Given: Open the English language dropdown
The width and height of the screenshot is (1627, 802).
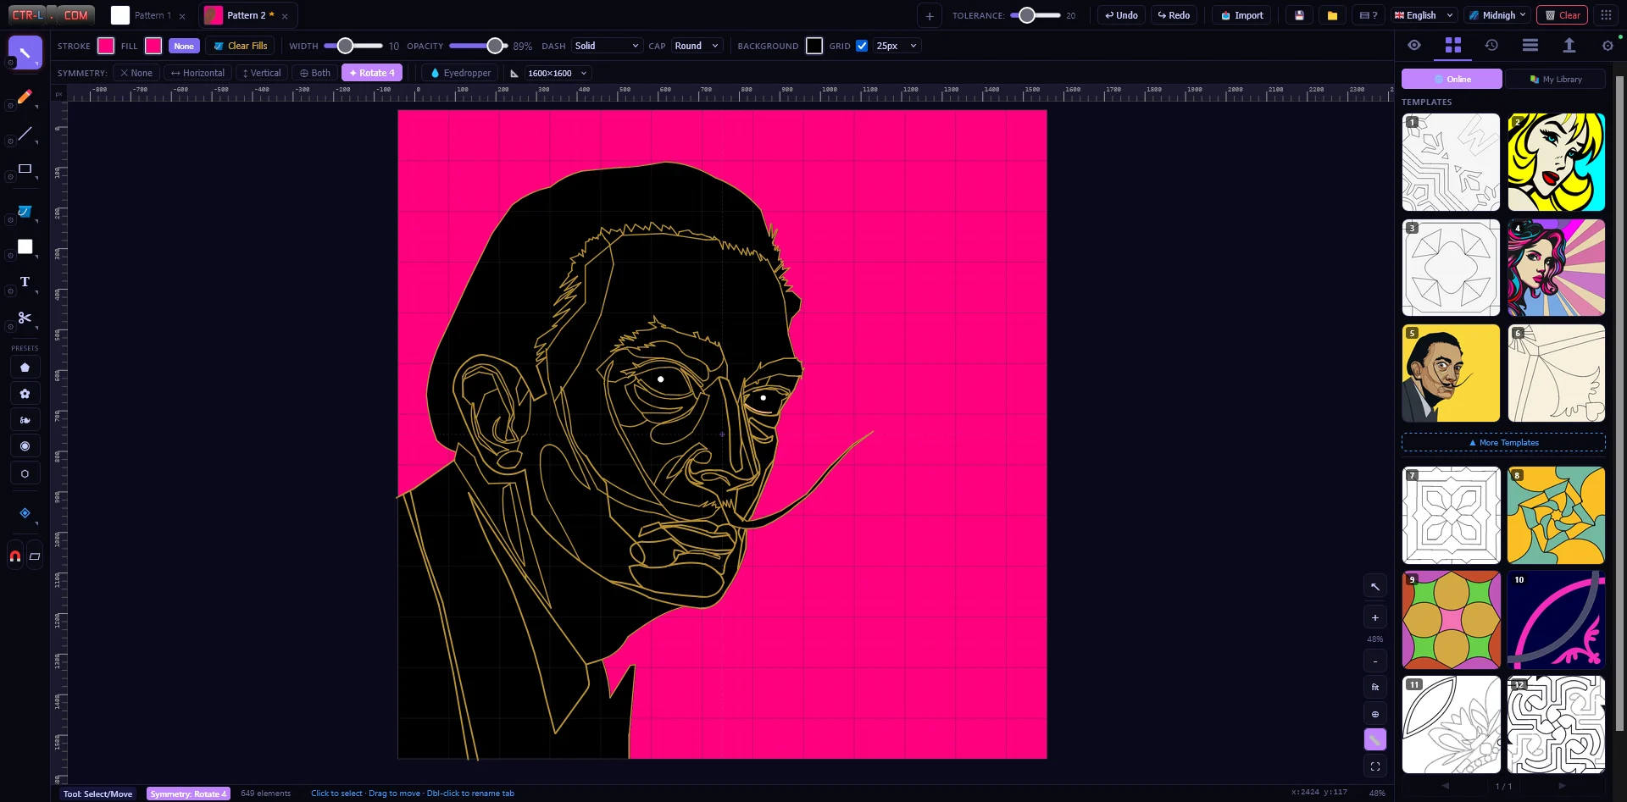Looking at the screenshot, I should click(1424, 15).
